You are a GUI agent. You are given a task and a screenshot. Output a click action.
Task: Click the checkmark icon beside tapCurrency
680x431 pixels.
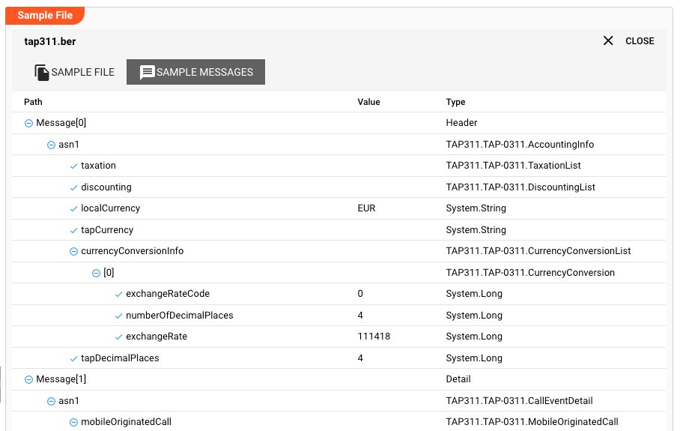tap(73, 230)
